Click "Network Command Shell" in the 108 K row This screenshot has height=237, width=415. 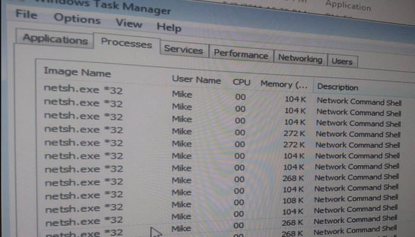coord(356,198)
